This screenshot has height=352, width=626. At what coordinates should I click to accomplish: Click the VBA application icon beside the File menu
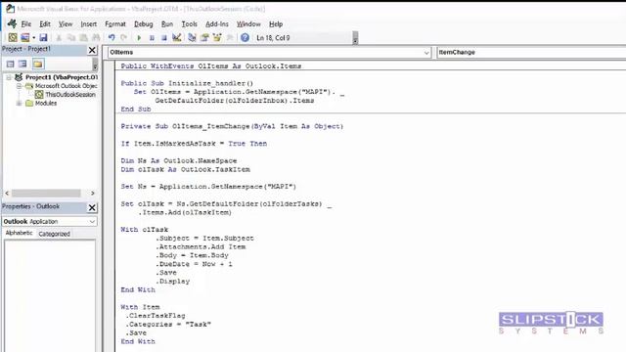click(12, 23)
